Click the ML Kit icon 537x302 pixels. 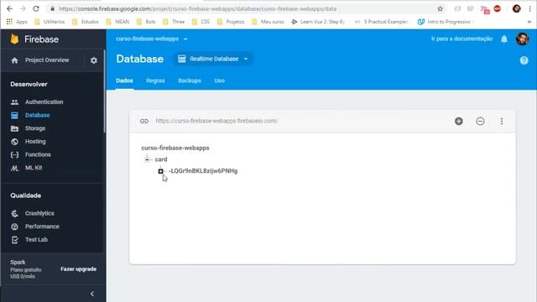click(14, 168)
